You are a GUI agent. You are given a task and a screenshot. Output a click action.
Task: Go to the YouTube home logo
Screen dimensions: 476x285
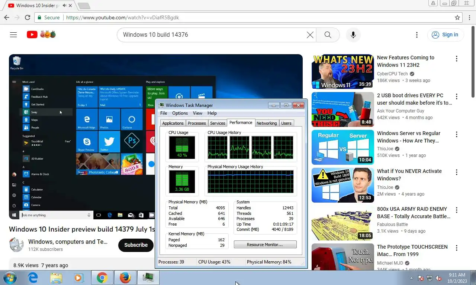point(41,35)
